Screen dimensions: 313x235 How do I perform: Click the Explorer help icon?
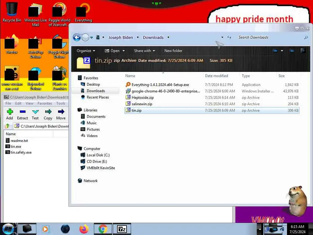coord(303,51)
